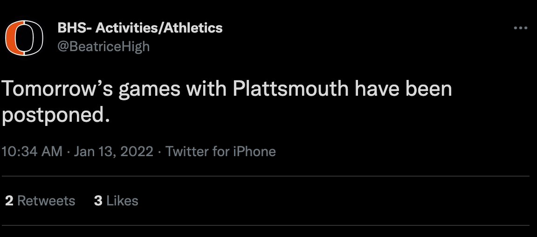Click the Likes label
This screenshot has width=537, height=237.
[x=122, y=201]
